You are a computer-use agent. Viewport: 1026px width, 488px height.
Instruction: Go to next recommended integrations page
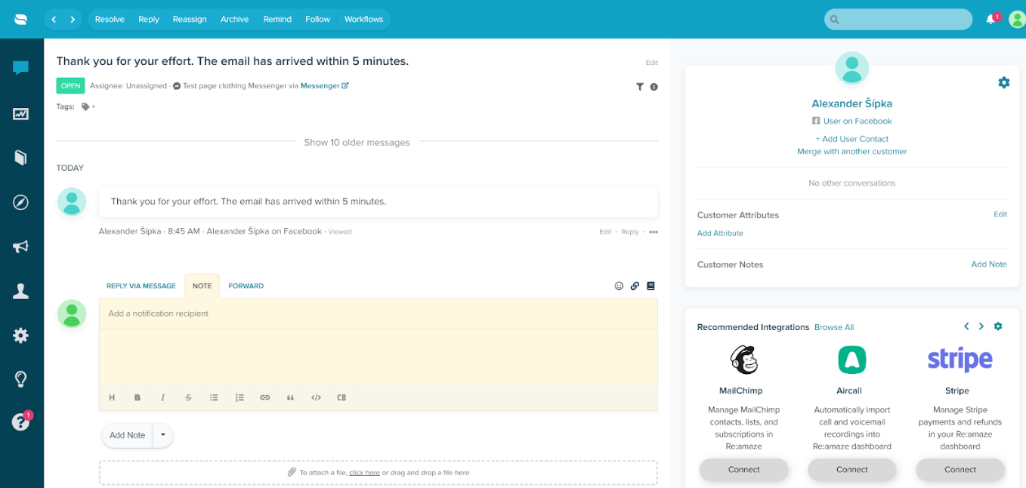click(981, 326)
